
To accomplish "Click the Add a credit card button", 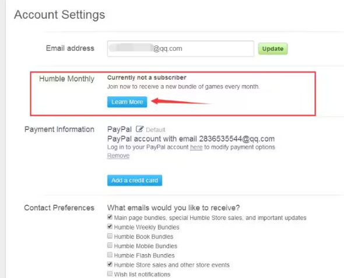I will click(x=135, y=180).
